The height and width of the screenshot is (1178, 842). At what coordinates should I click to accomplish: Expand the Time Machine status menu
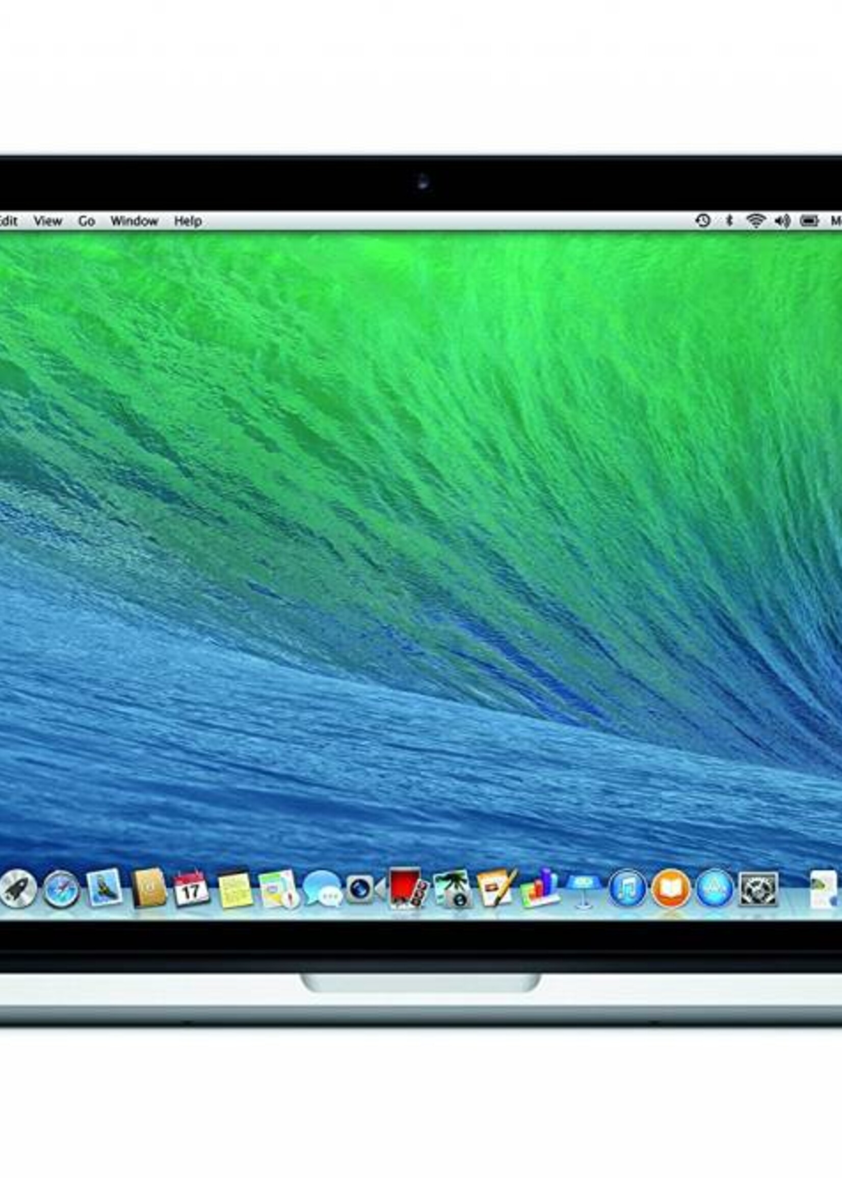(703, 221)
